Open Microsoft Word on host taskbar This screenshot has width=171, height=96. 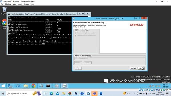[100, 94]
